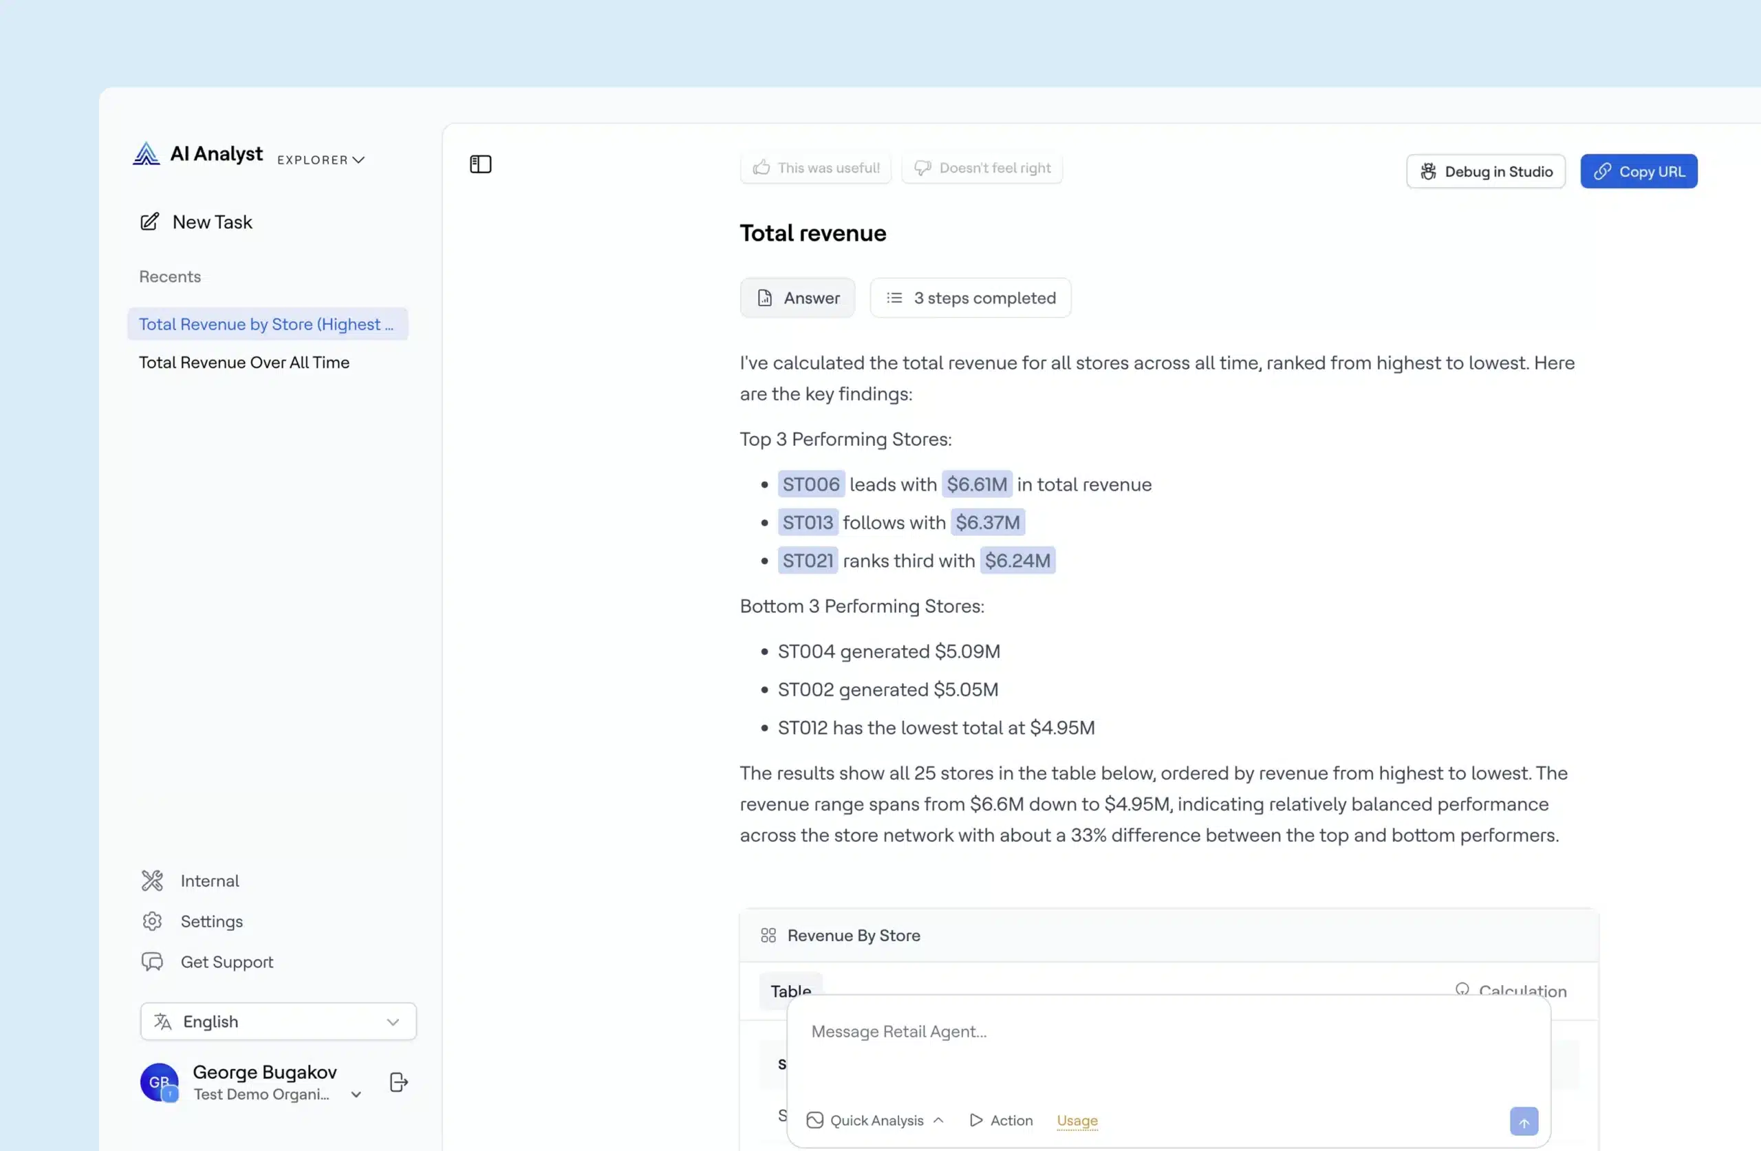1761x1151 pixels.
Task: Click the AI Analyst logo icon
Action: pos(147,153)
